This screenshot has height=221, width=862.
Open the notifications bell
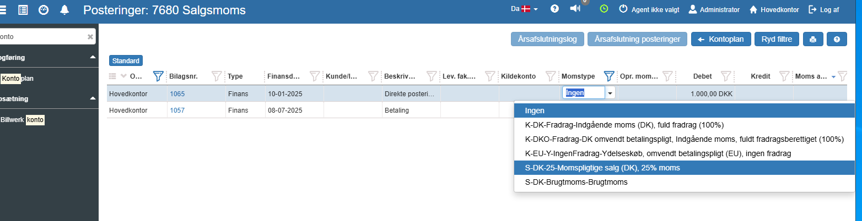tap(64, 10)
